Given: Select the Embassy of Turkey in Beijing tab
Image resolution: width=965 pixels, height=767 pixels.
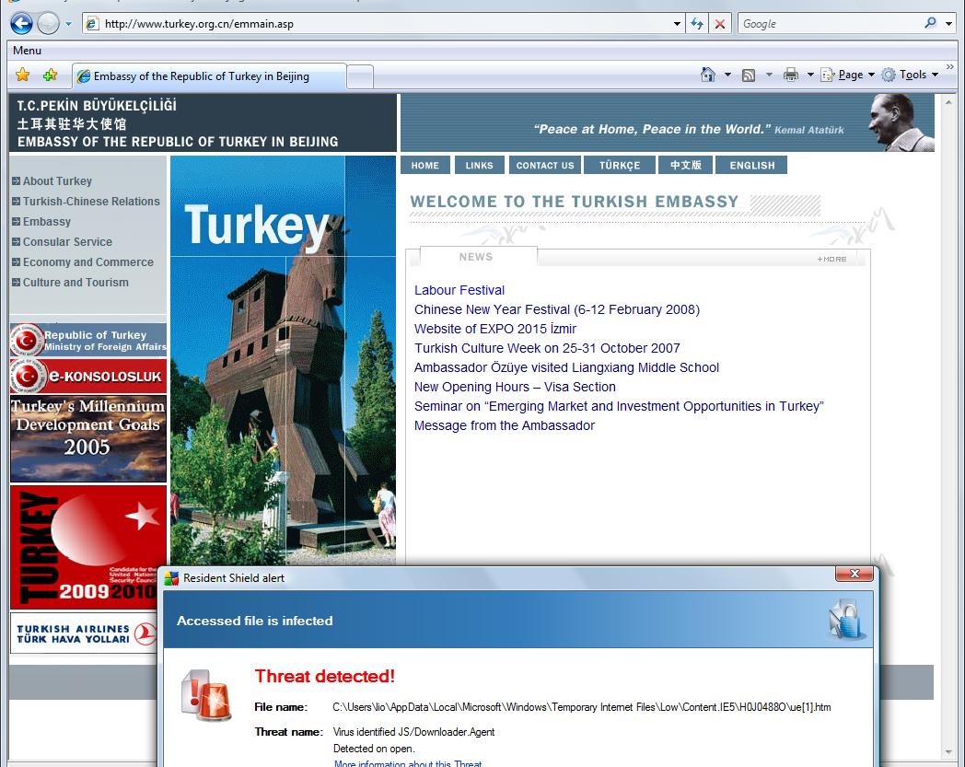Looking at the screenshot, I should 209,76.
